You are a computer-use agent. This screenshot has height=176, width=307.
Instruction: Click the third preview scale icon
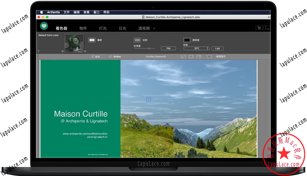pyautogui.click(x=199, y=56)
